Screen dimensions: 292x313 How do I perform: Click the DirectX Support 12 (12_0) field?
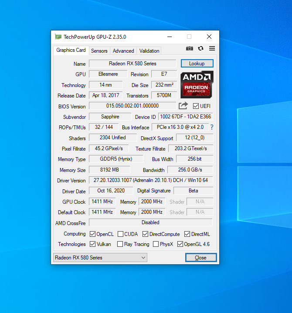click(x=195, y=138)
